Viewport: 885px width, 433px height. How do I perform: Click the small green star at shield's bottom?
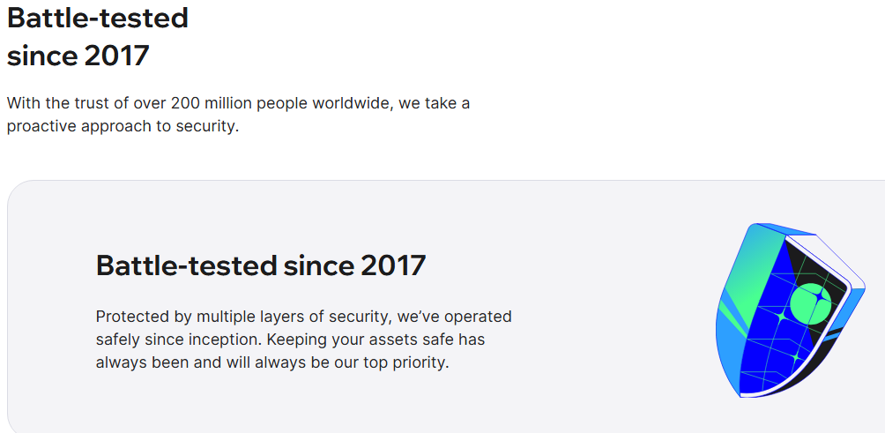pos(794,357)
